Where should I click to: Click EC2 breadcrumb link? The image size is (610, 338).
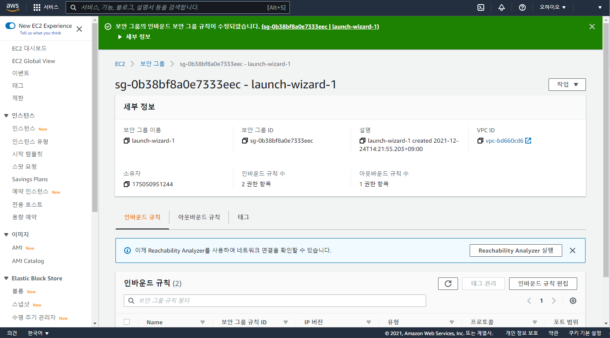point(120,64)
